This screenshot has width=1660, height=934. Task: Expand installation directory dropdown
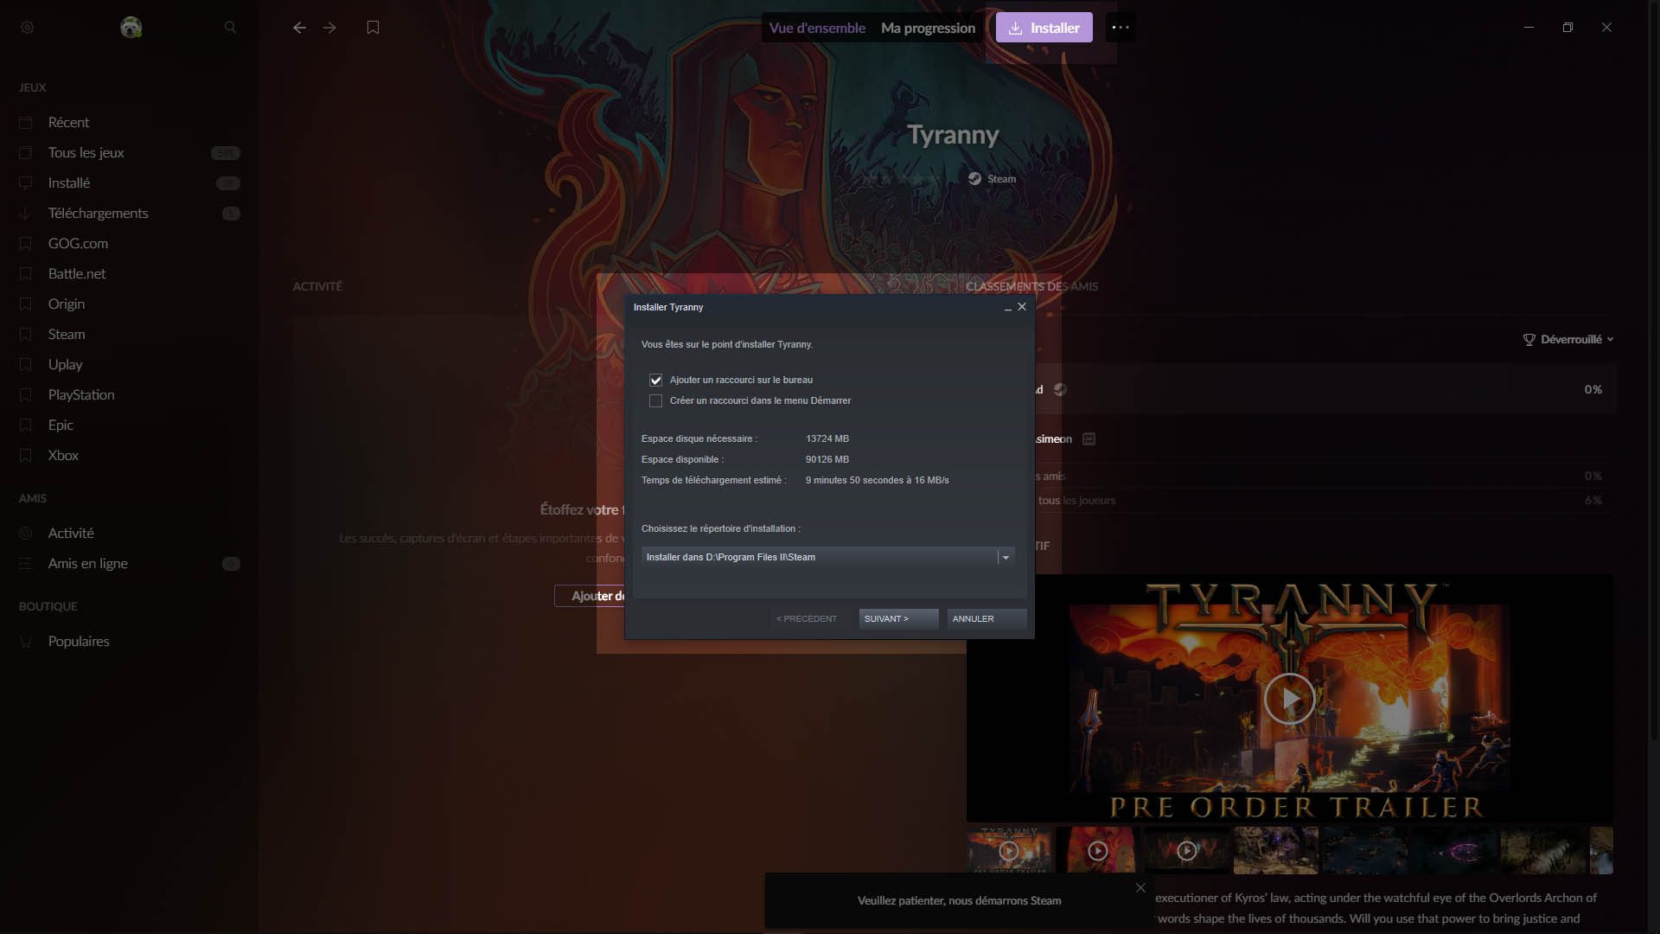(x=1006, y=558)
